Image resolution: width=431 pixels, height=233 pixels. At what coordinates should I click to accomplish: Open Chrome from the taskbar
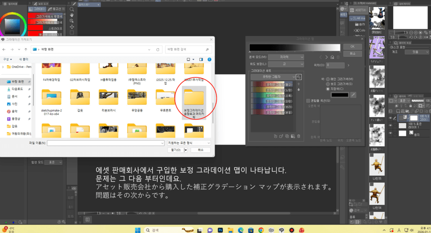coord(261,230)
